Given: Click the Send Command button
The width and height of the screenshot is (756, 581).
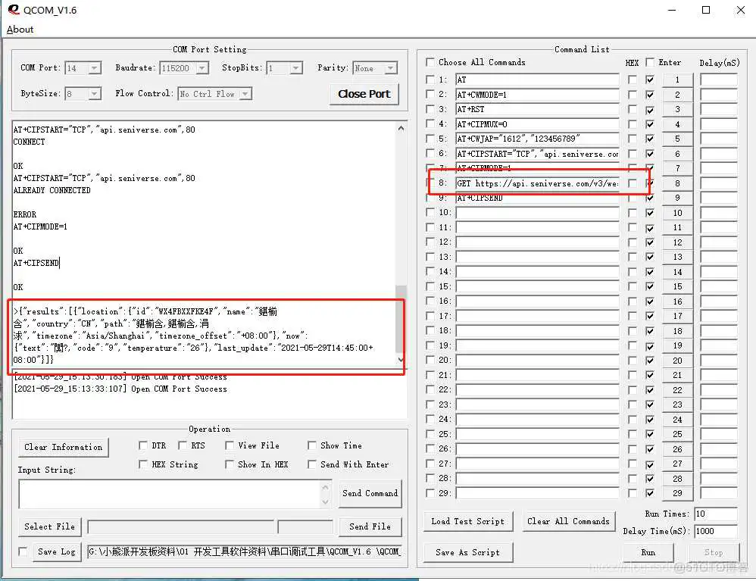Looking at the screenshot, I should (x=370, y=493).
